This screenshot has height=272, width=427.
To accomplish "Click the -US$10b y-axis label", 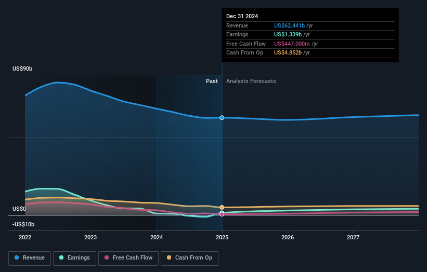I will pos(23,224).
